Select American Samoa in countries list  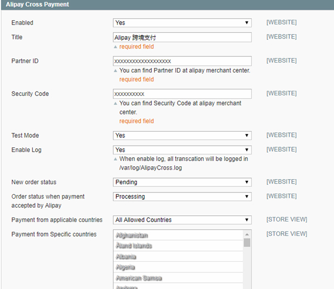pos(139,278)
